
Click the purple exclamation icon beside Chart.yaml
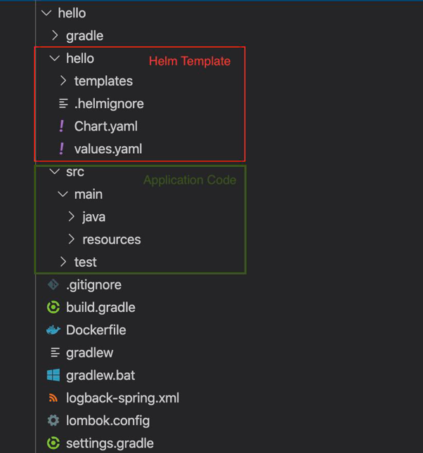[x=62, y=126]
